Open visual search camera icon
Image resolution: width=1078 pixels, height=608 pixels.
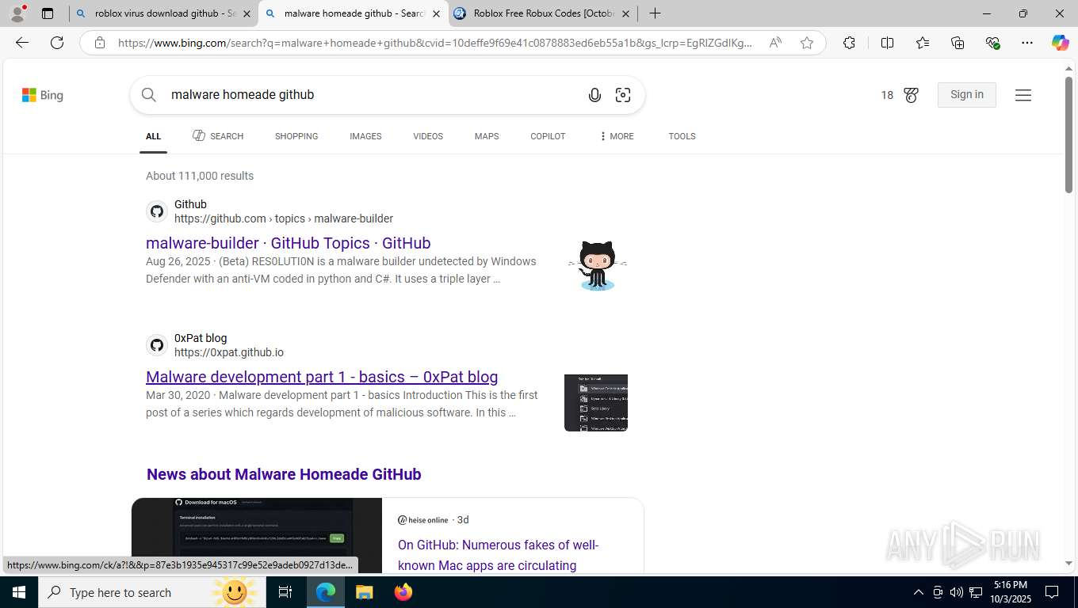[623, 95]
